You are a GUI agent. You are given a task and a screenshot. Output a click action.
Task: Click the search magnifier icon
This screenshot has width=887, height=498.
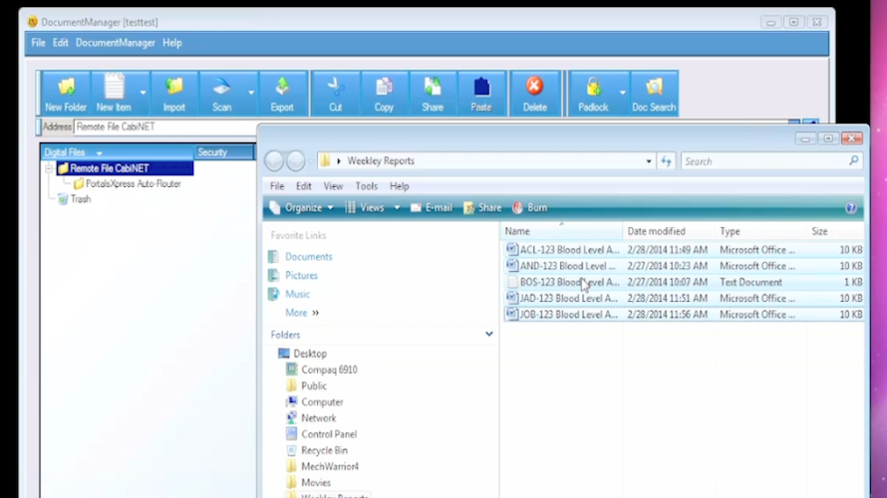pyautogui.click(x=854, y=161)
